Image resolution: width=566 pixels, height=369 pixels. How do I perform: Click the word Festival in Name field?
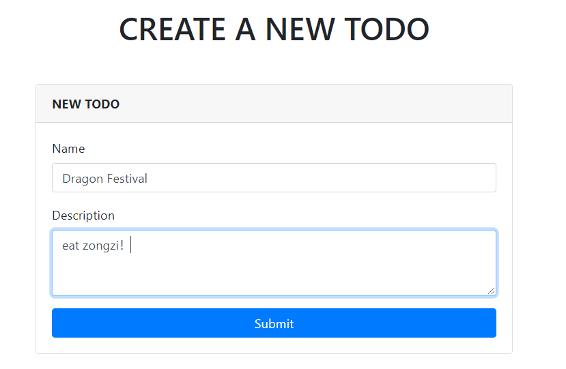click(x=125, y=179)
